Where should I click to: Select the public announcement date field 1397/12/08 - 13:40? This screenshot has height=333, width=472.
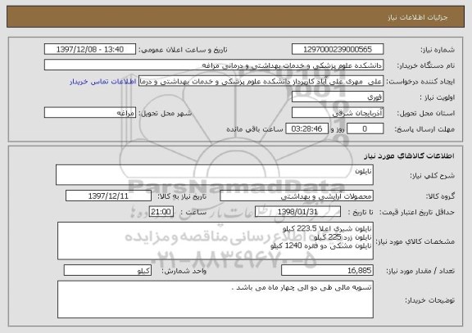pos(90,49)
